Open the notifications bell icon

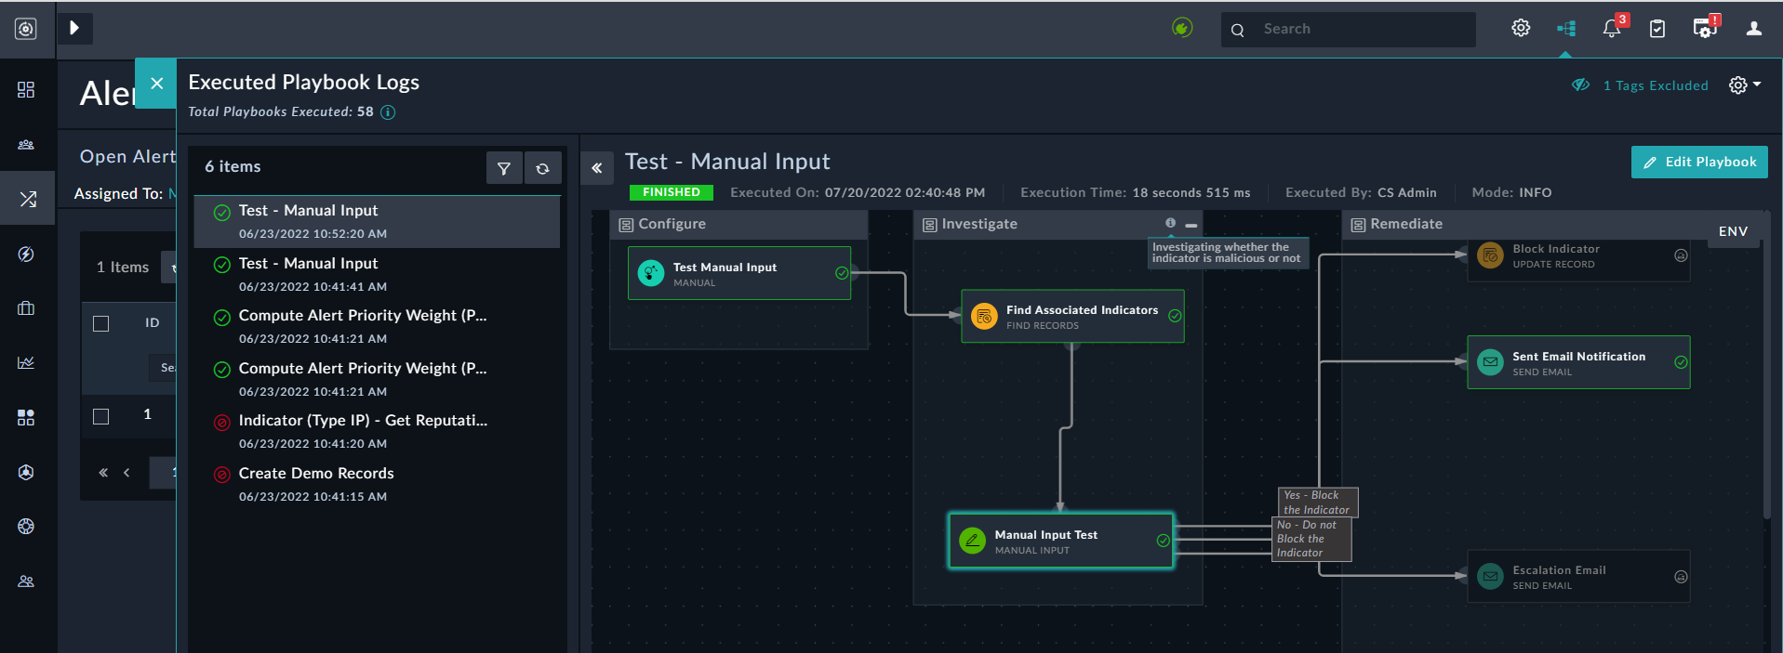(1611, 29)
